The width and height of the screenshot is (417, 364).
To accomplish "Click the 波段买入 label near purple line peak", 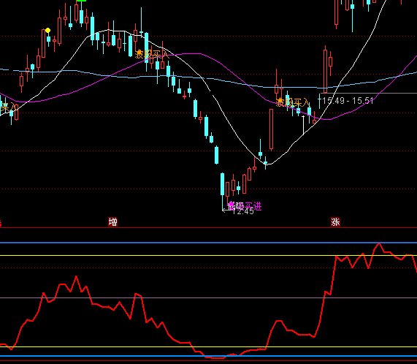I will 152,54.
